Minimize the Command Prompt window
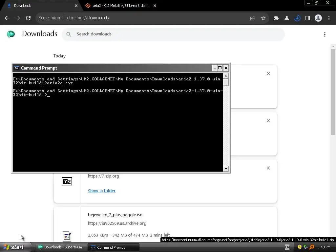Image resolution: width=336 pixels, height=252 pixels. tap(214, 68)
